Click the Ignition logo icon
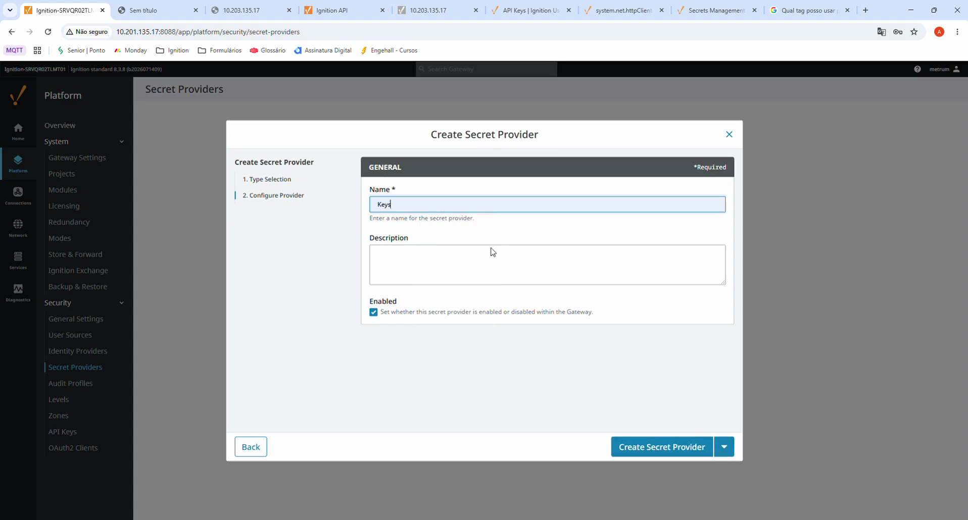 tap(18, 95)
